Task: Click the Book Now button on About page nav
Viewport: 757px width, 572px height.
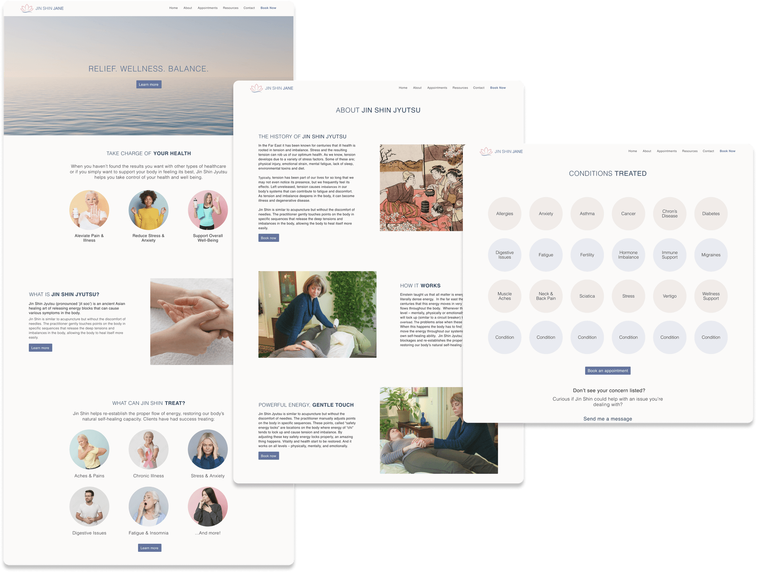Action: pos(498,88)
